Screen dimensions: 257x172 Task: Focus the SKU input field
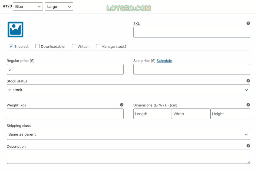[192, 32]
